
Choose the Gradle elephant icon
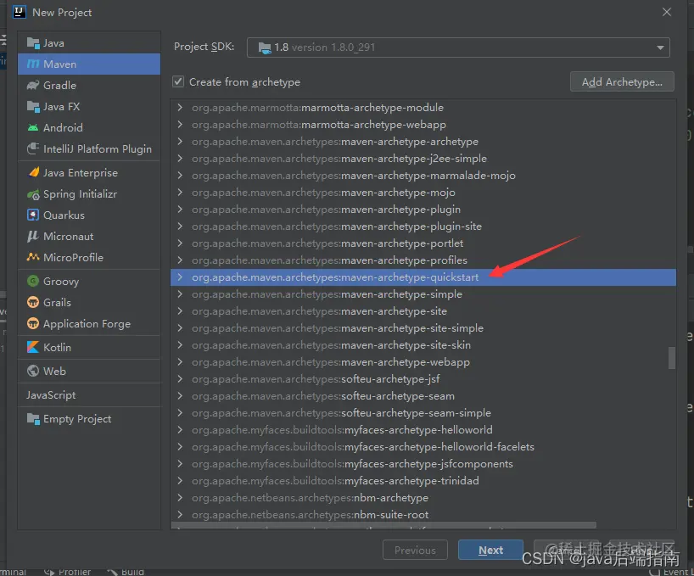[33, 86]
